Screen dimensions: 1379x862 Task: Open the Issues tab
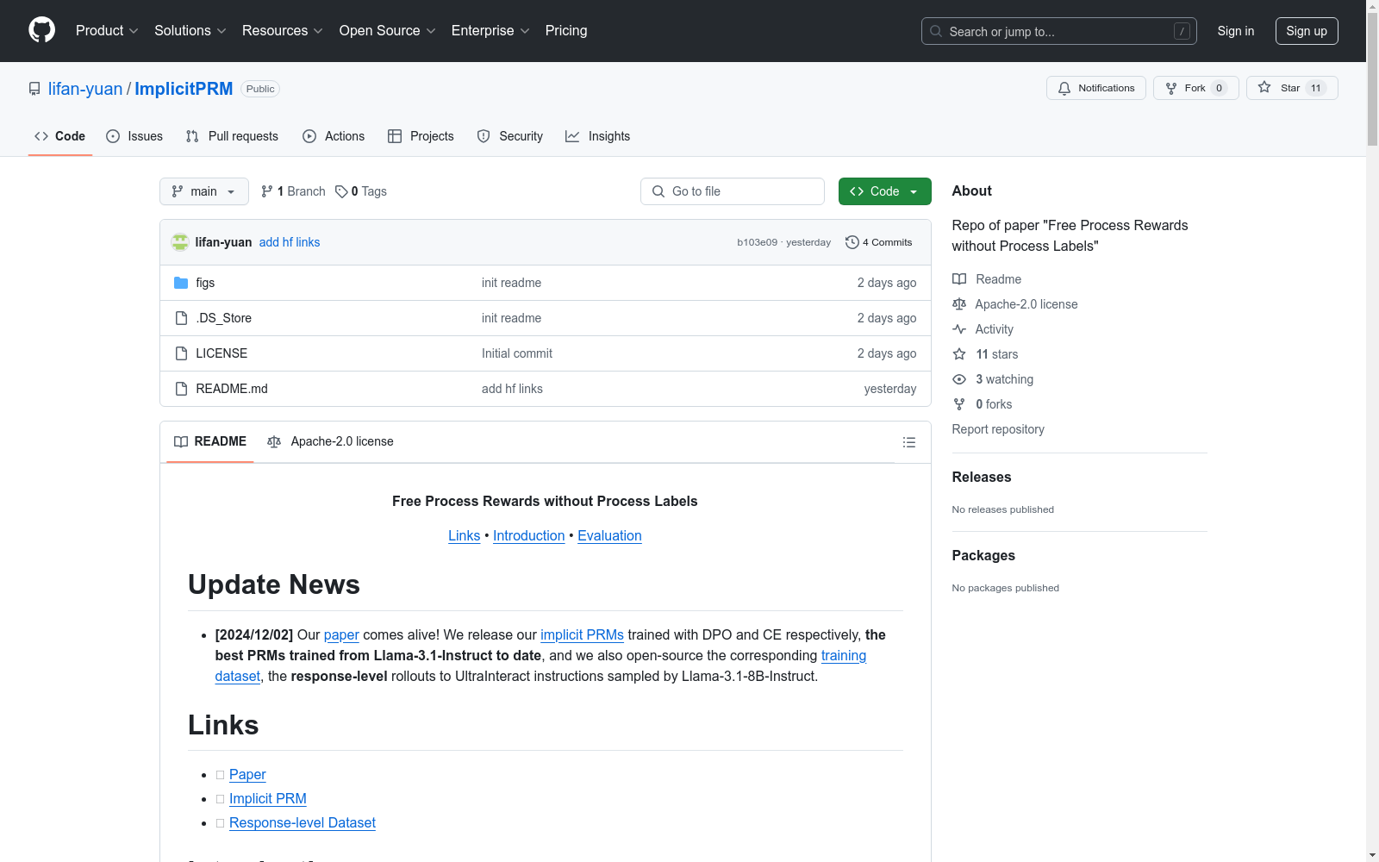pyautogui.click(x=134, y=136)
